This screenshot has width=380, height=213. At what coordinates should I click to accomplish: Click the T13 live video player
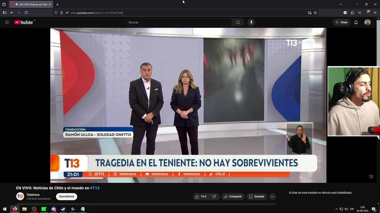pyautogui.click(x=188, y=105)
